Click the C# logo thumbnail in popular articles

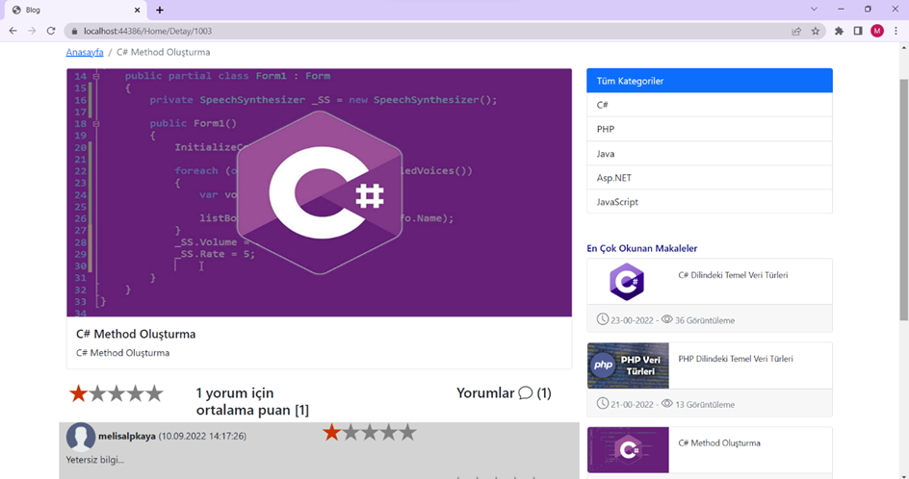(627, 282)
